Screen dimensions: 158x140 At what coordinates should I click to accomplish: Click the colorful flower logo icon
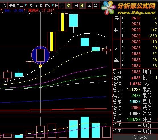point(108,8)
